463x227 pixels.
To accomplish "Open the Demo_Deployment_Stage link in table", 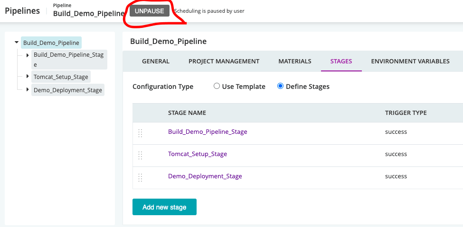I will coord(205,176).
